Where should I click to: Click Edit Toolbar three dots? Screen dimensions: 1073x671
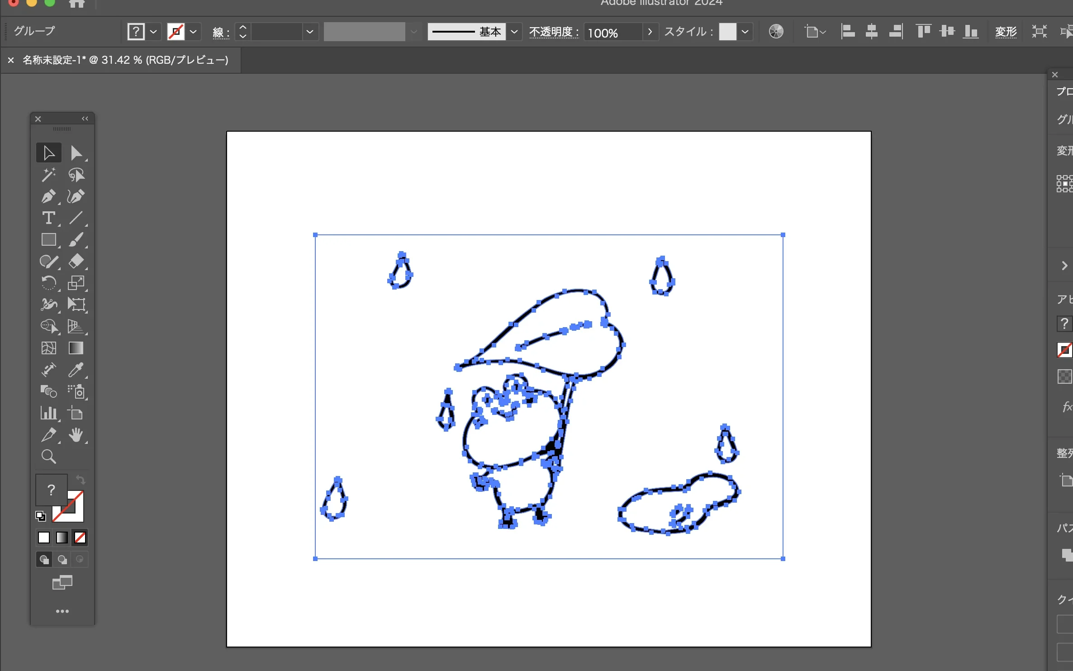62,611
